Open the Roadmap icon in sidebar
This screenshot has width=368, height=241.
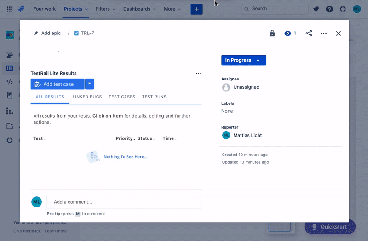[10, 55]
